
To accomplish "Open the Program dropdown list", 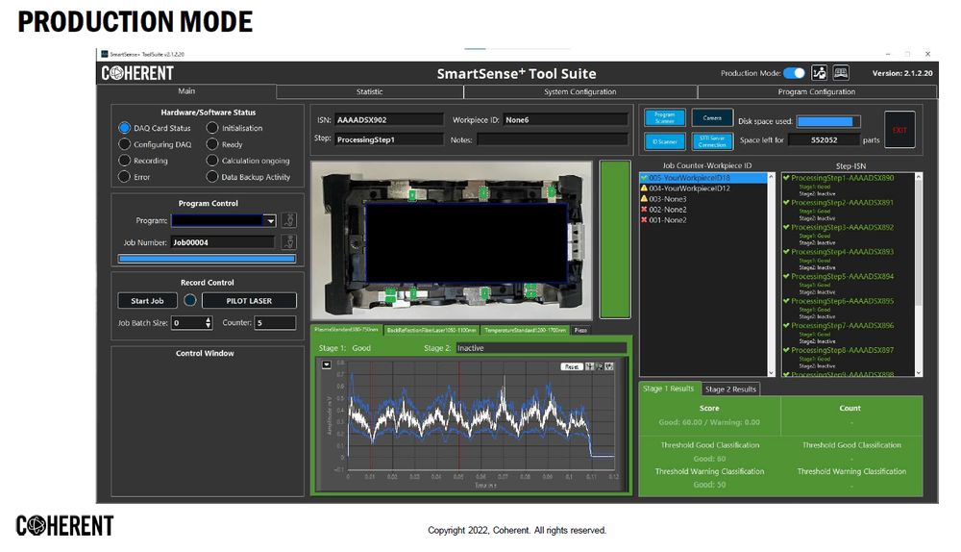I will pos(270,220).
